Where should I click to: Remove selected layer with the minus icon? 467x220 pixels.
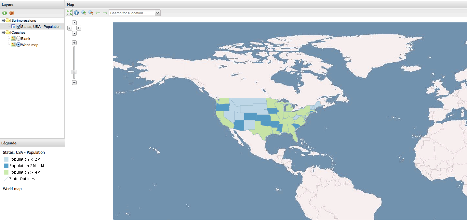[x=12, y=13]
